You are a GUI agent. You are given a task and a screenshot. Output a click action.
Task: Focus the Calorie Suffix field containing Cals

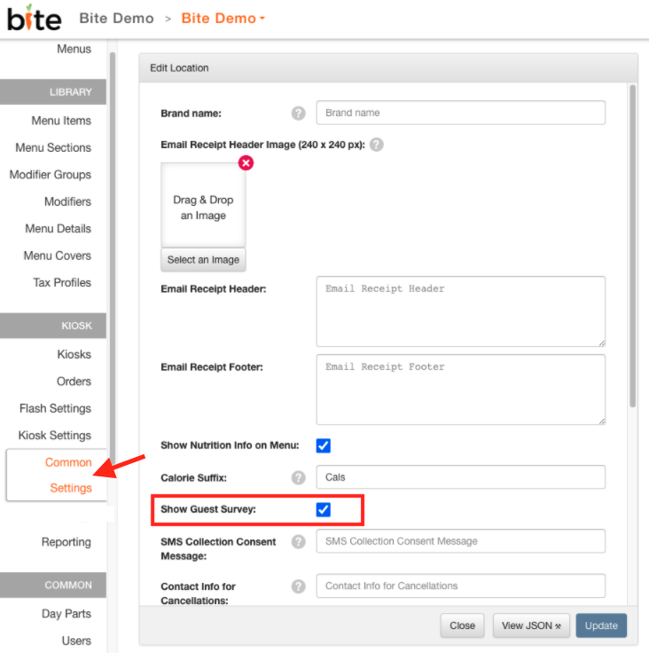460,477
